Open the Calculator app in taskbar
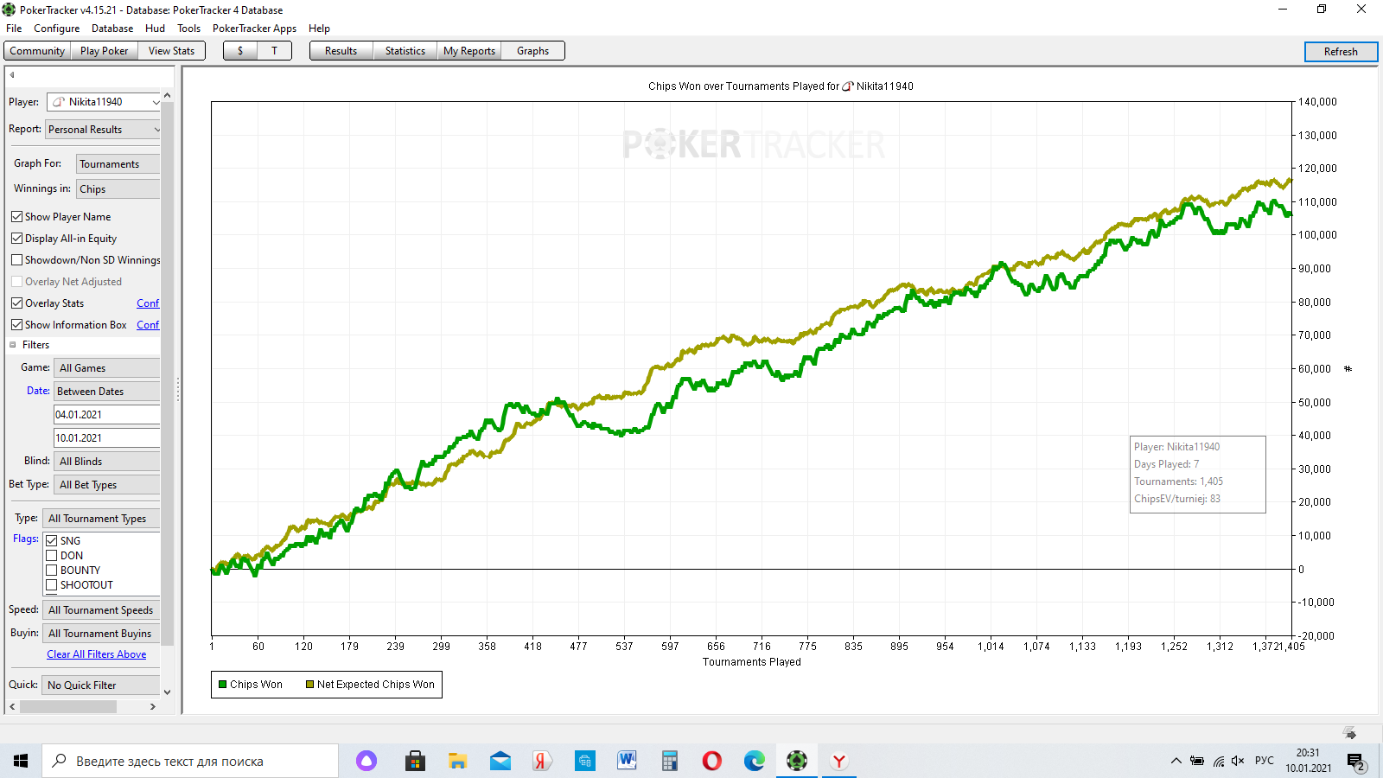 click(x=669, y=761)
